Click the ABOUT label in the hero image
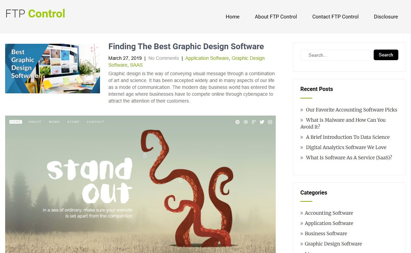 [x=35, y=122]
